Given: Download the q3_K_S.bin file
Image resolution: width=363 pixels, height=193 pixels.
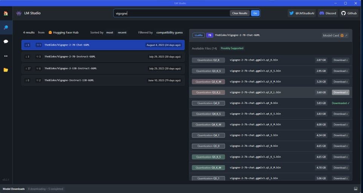Looking at the screenshot, I should [340, 71].
